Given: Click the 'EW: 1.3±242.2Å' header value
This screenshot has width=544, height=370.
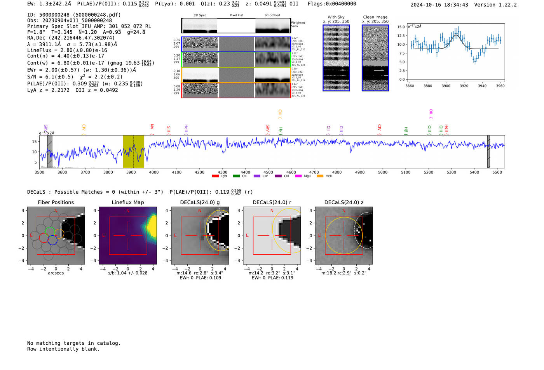Looking at the screenshot, I should [49, 4].
